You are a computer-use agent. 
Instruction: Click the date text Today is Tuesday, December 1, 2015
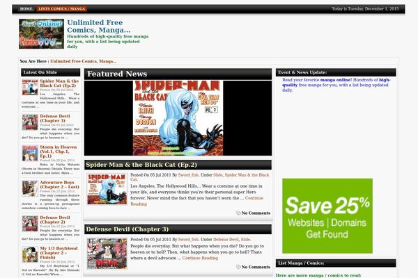(x=365, y=9)
